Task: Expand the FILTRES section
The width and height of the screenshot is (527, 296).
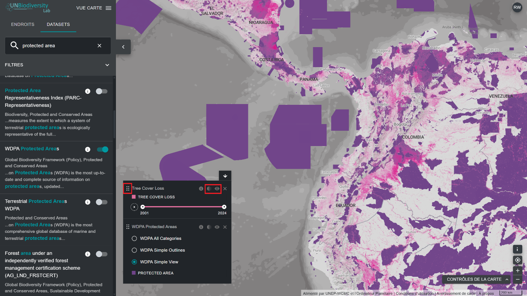Action: click(x=107, y=65)
